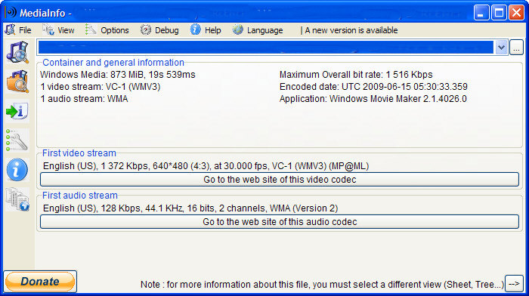Screen dimensions: 529x296
Task: Click 'Application: Windows Movie Maker 2.1.4026.0' text
Action: [x=373, y=99]
